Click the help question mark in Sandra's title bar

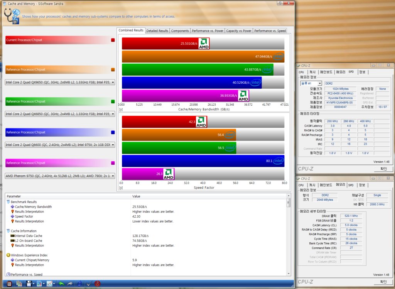280,3
